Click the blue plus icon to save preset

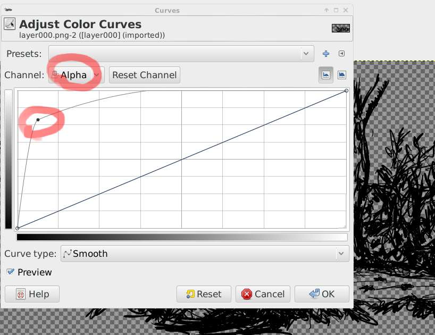(x=326, y=54)
